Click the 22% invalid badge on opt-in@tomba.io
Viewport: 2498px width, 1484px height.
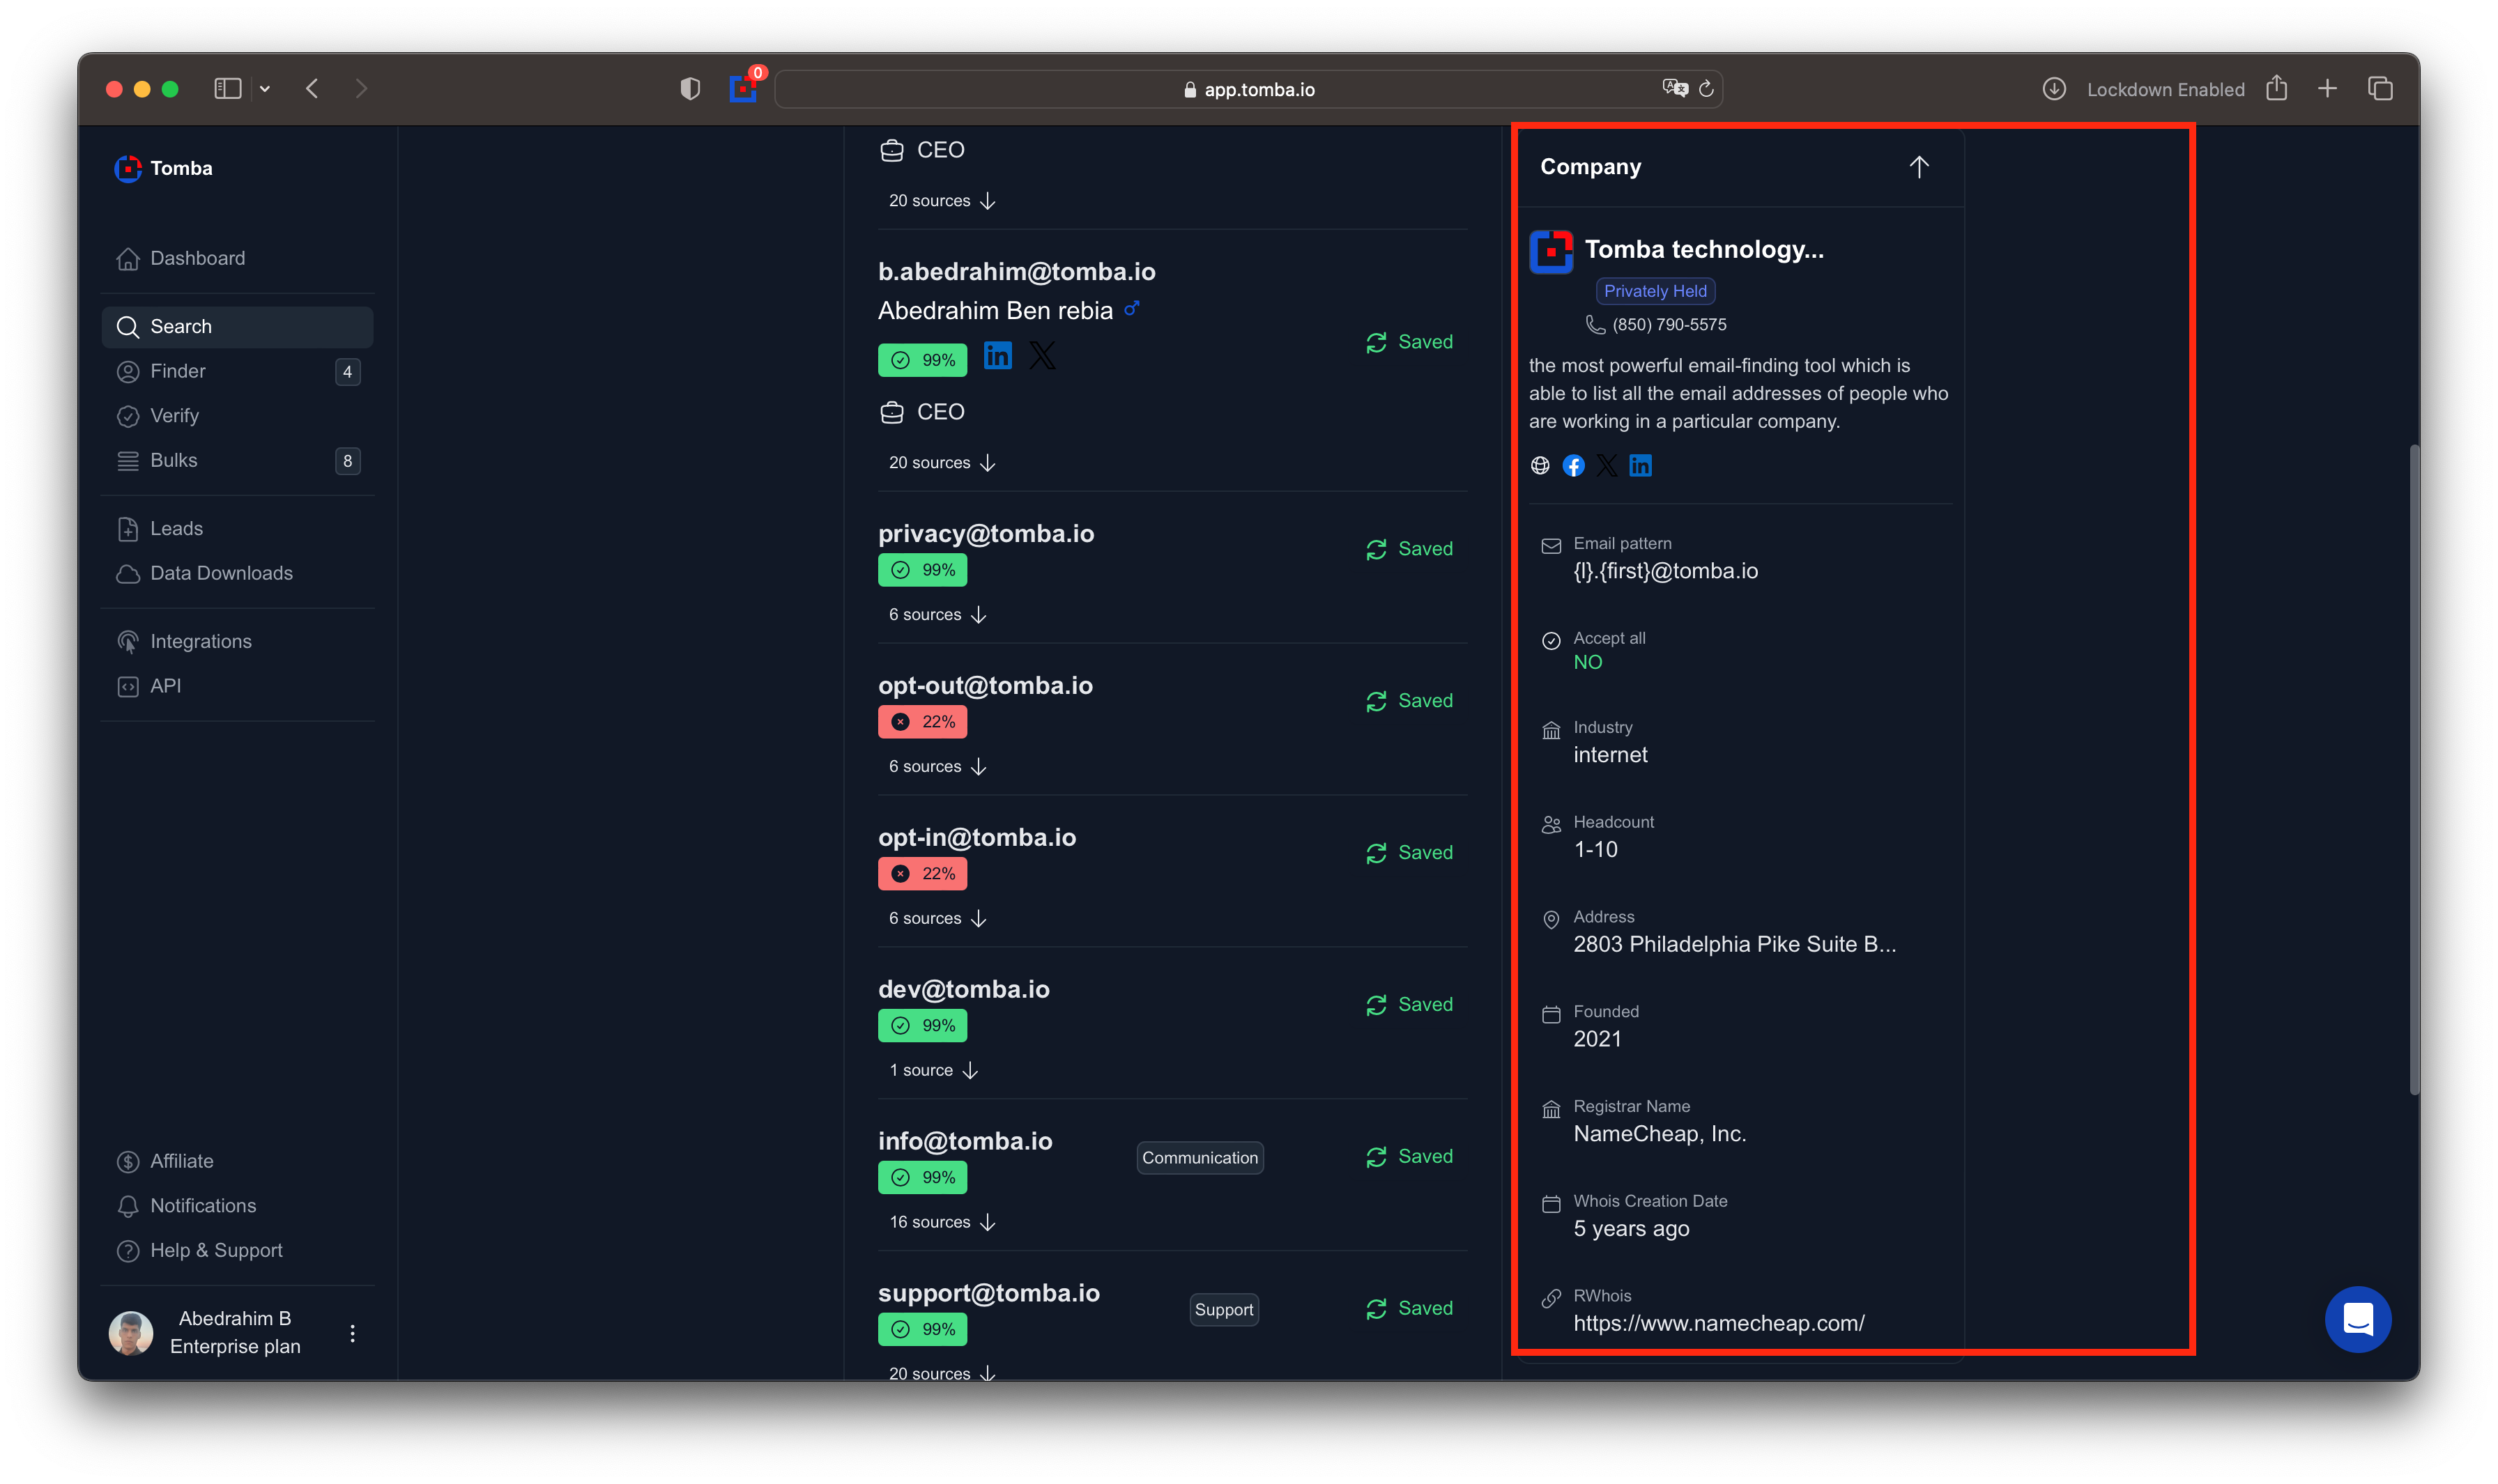click(x=922, y=874)
